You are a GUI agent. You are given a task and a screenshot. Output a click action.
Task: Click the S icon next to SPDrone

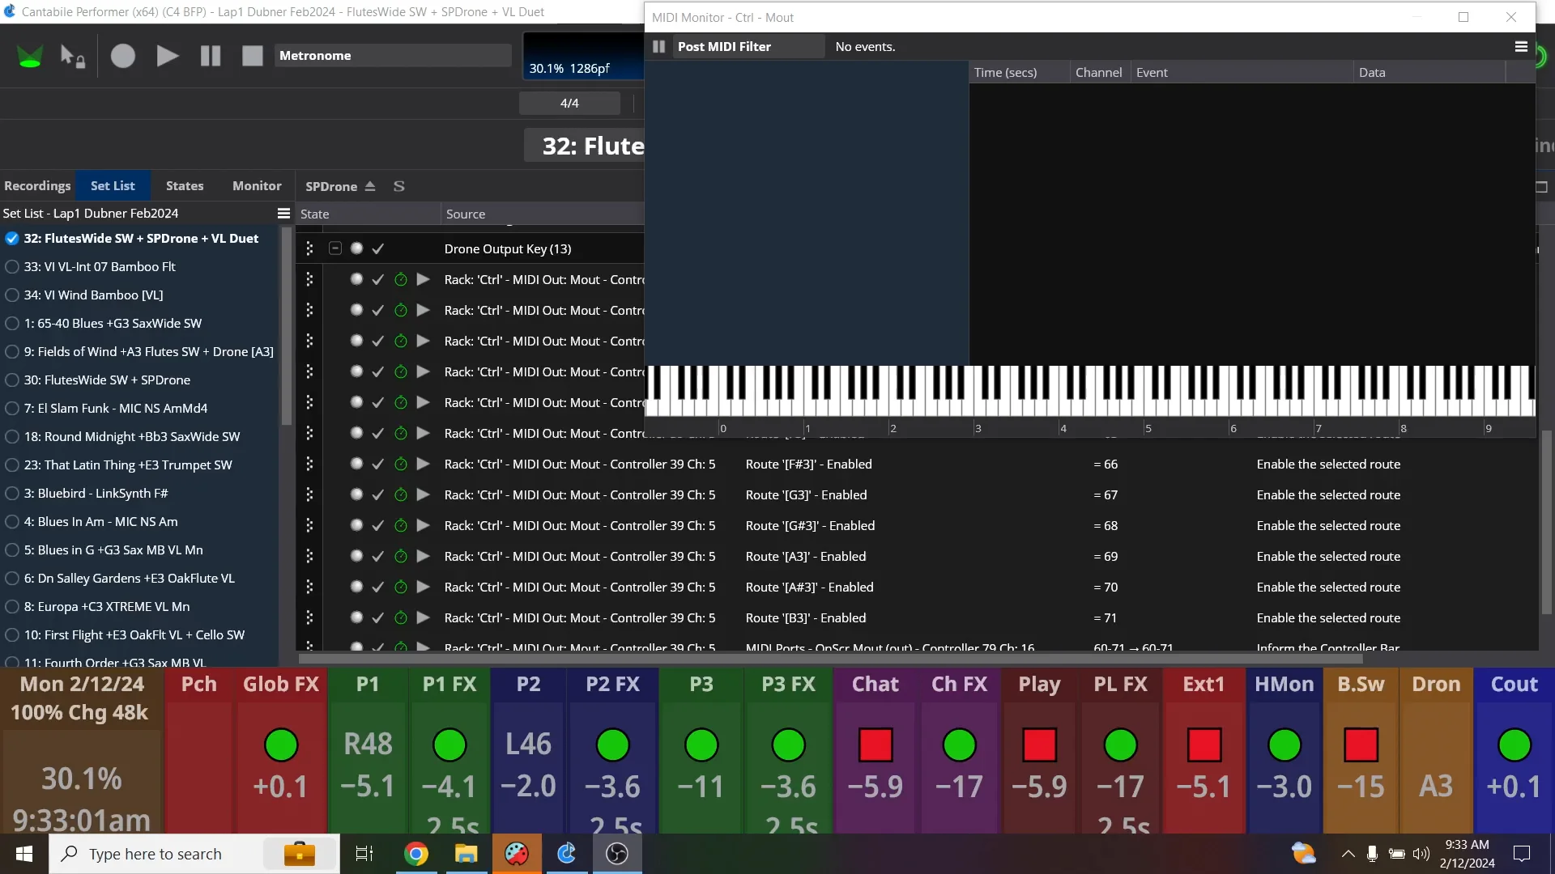(x=398, y=186)
